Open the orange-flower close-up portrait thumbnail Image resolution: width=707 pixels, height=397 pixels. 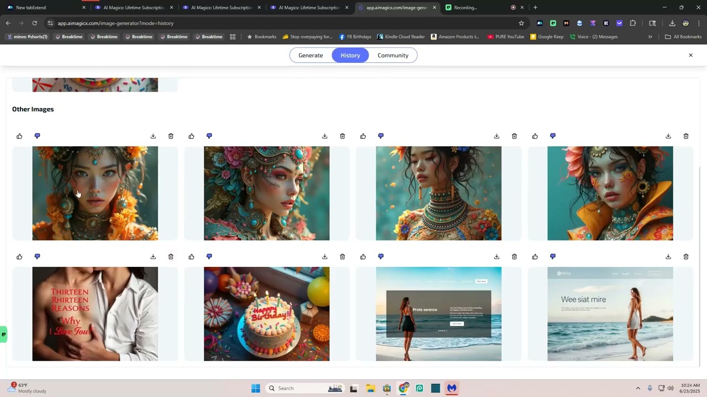(x=95, y=194)
